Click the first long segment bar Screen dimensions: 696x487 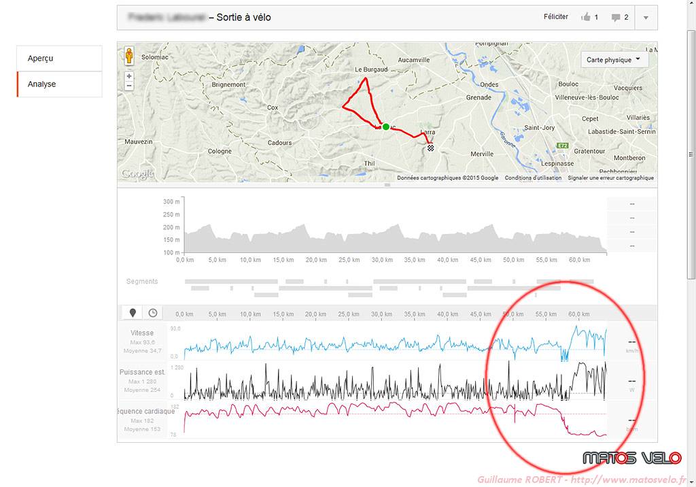(231, 282)
